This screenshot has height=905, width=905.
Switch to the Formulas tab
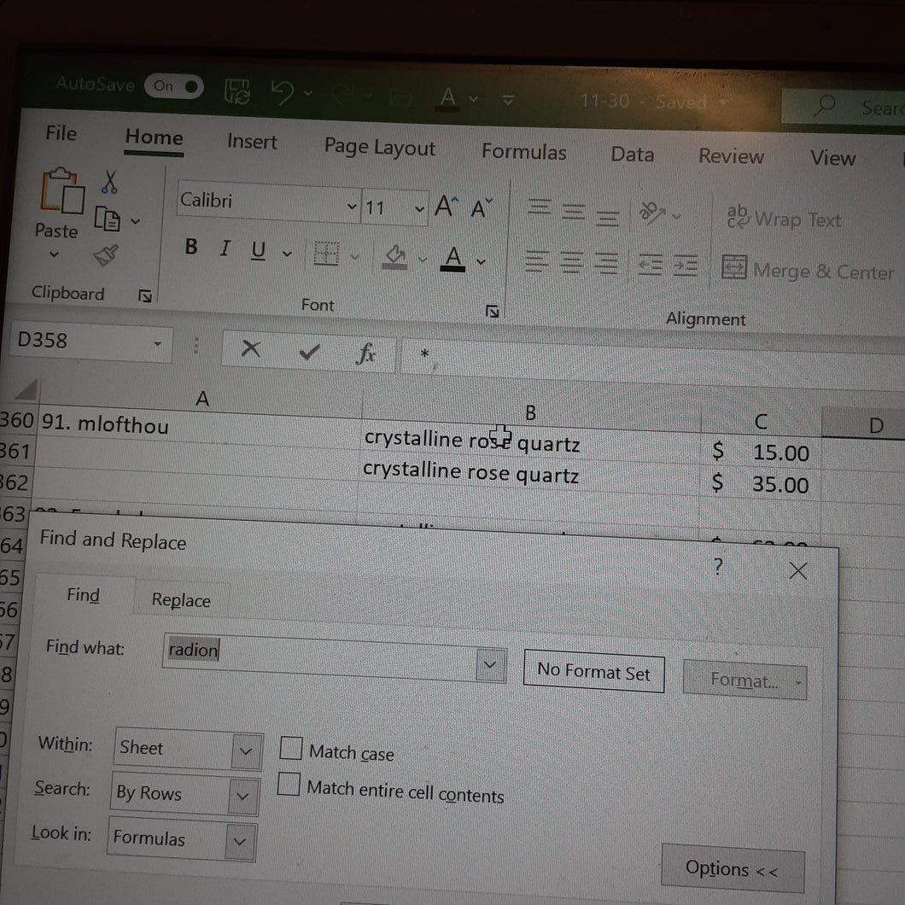click(523, 152)
